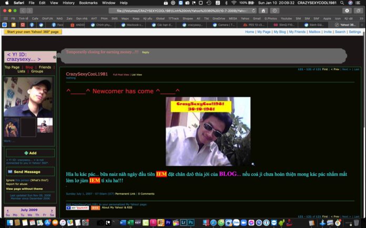366x228 pixels.
Task: Click Start your own Yahoo! 360° page
Action: coord(33,32)
